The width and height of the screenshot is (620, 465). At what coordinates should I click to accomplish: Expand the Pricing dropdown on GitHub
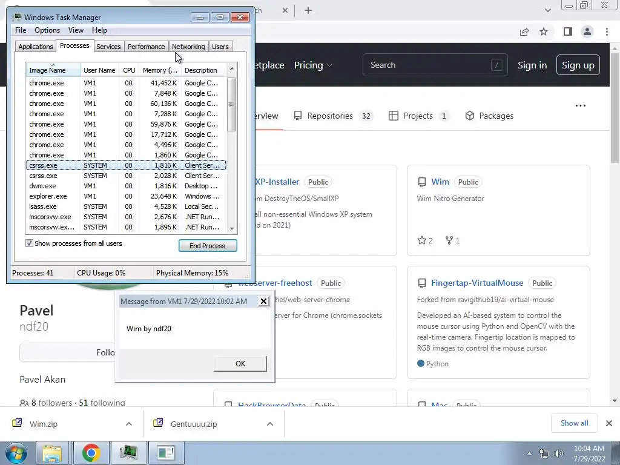[313, 65]
